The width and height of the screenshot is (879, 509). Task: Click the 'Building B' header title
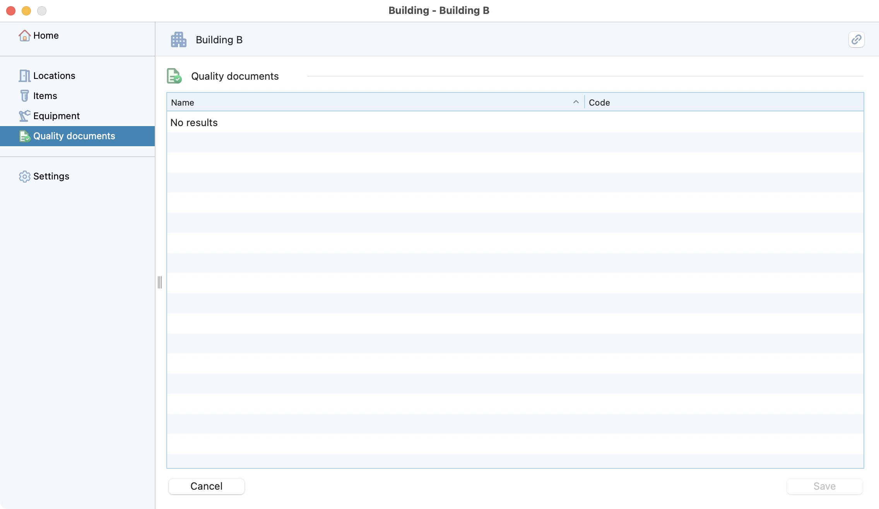pos(219,40)
